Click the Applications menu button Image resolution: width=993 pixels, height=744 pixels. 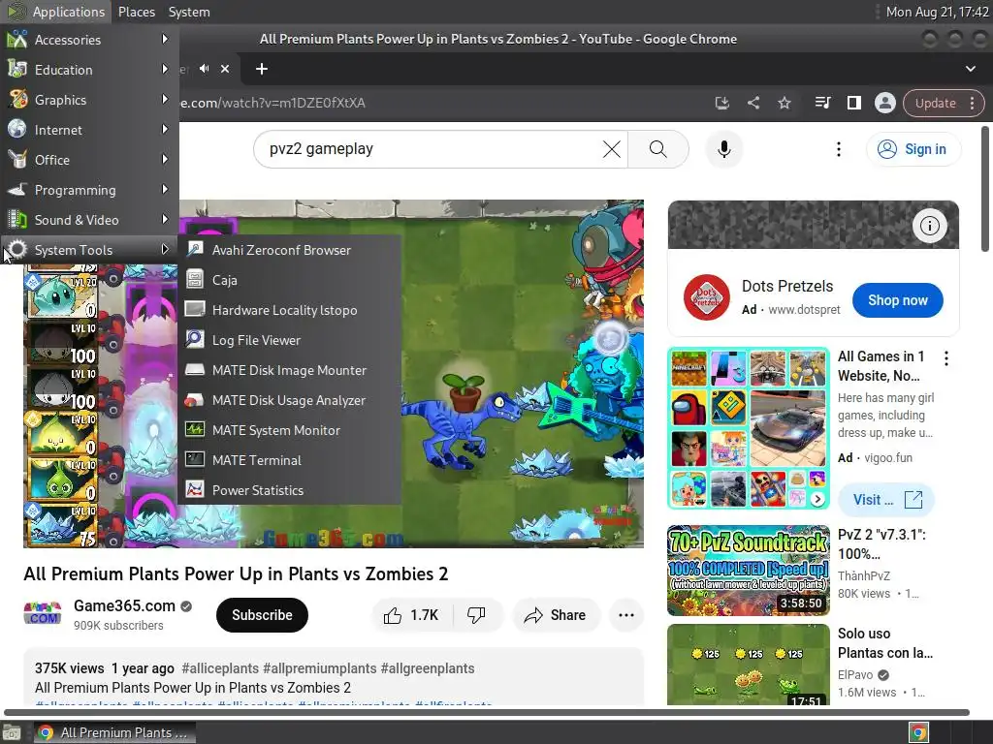coord(55,12)
